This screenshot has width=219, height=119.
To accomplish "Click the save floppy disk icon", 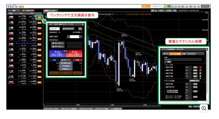I will point(187,6).
